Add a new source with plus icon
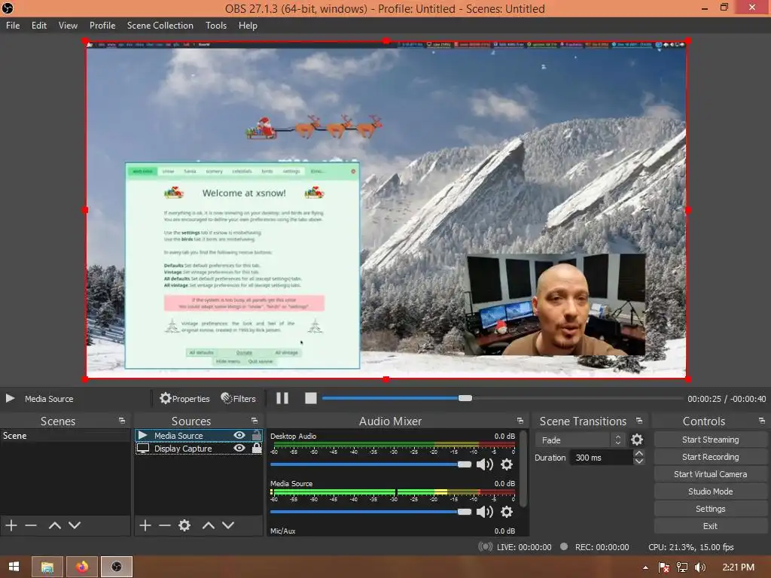 [145, 525]
